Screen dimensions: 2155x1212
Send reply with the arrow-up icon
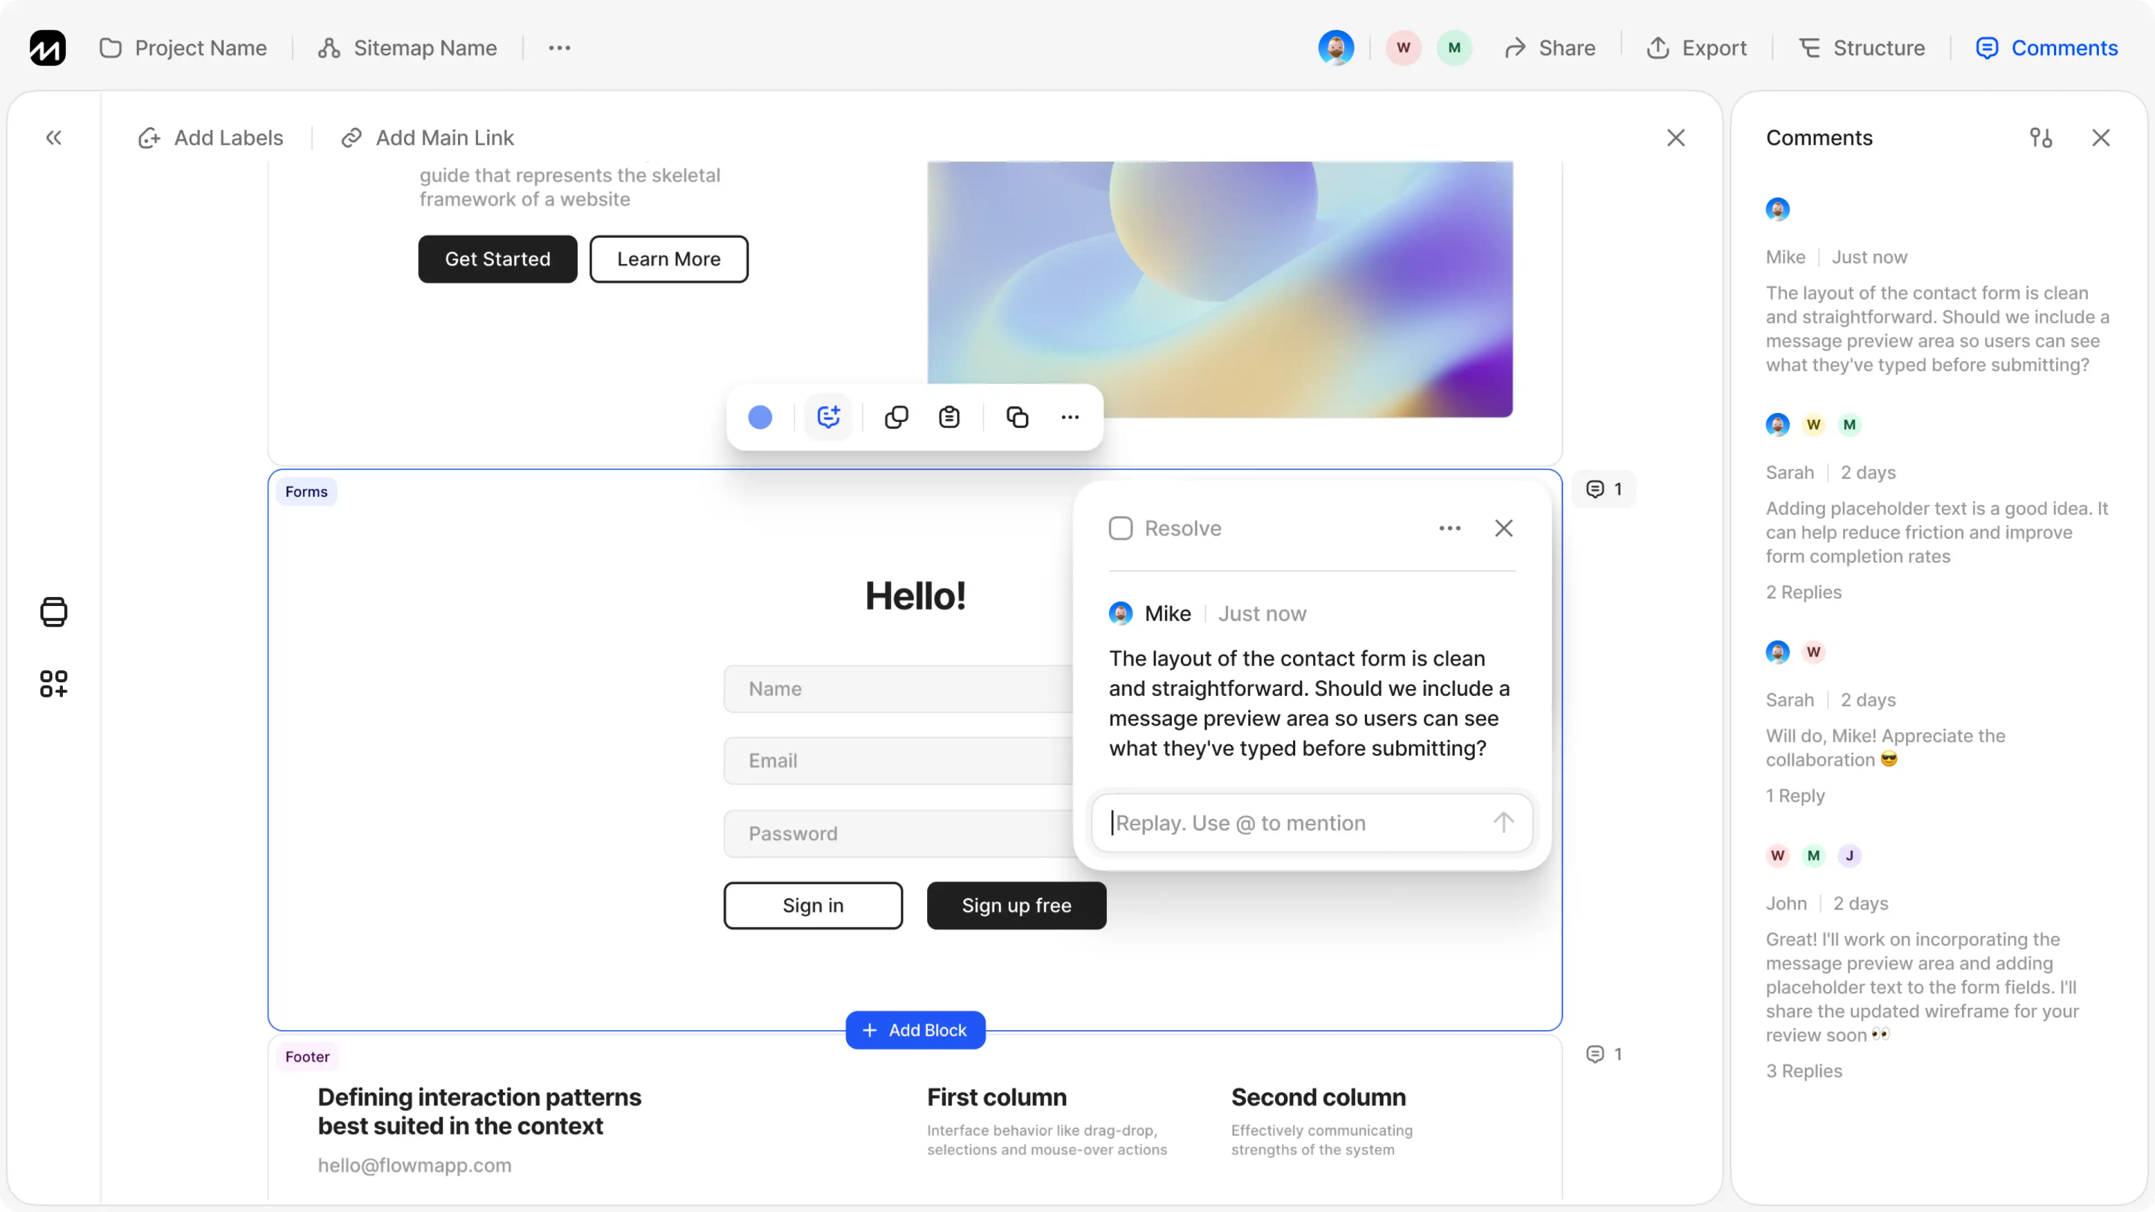[1503, 823]
